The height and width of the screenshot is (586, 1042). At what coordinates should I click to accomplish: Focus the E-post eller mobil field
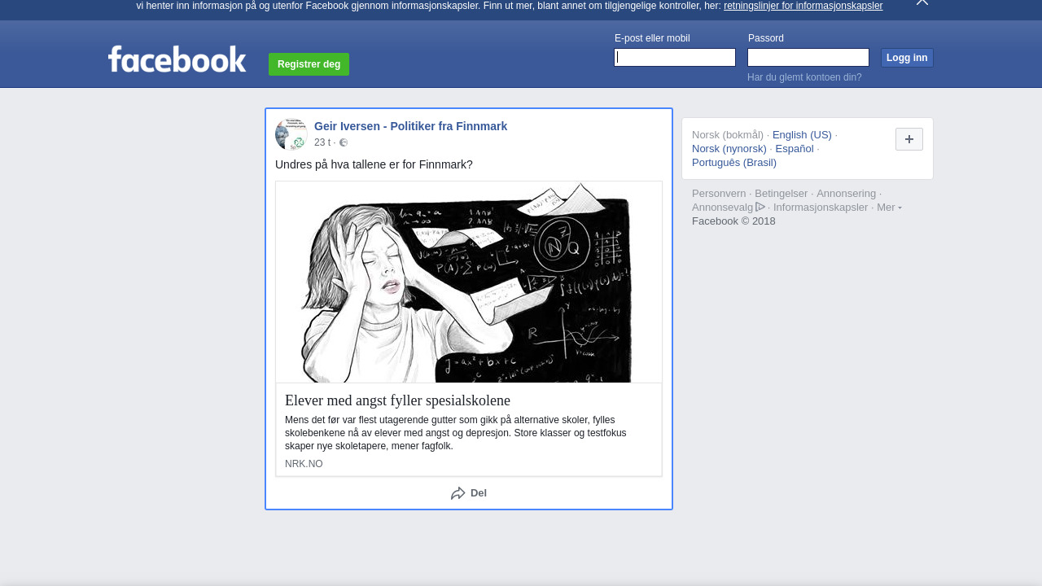675,57
